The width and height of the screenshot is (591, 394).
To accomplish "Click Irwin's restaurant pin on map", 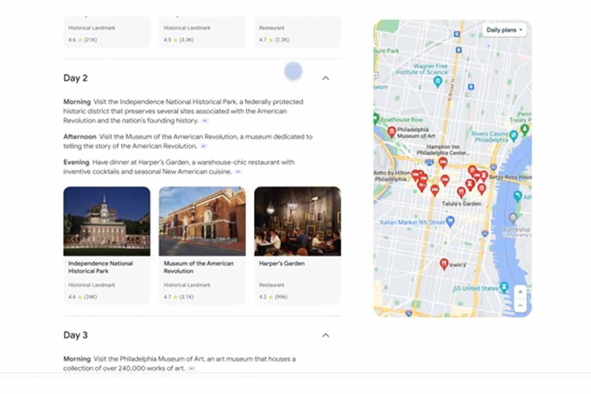I will point(444,263).
